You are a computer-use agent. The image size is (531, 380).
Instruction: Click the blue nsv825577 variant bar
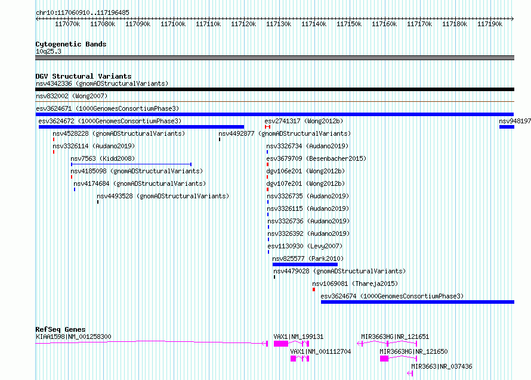point(305,264)
